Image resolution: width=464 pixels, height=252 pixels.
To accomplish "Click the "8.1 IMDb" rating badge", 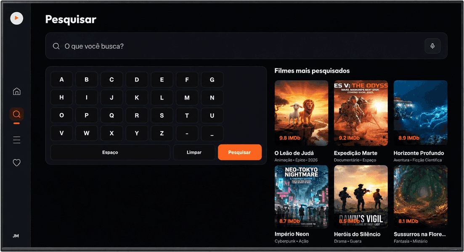I will 408,221.
